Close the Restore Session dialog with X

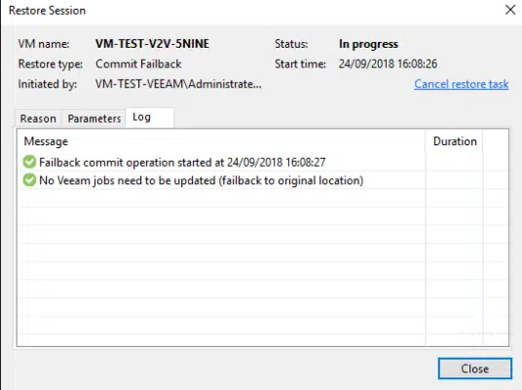pyautogui.click(x=510, y=10)
